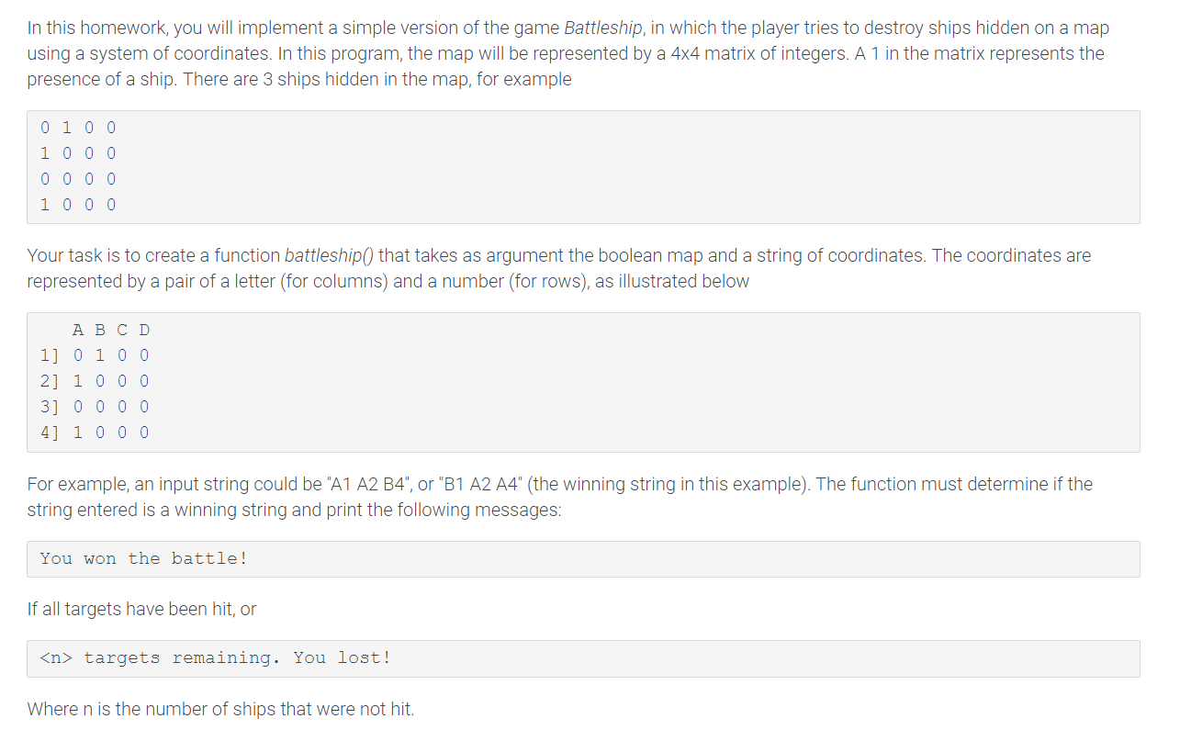Click the row label 4] in the labeled matrix
This screenshot has height=730, width=1180.
click(51, 432)
